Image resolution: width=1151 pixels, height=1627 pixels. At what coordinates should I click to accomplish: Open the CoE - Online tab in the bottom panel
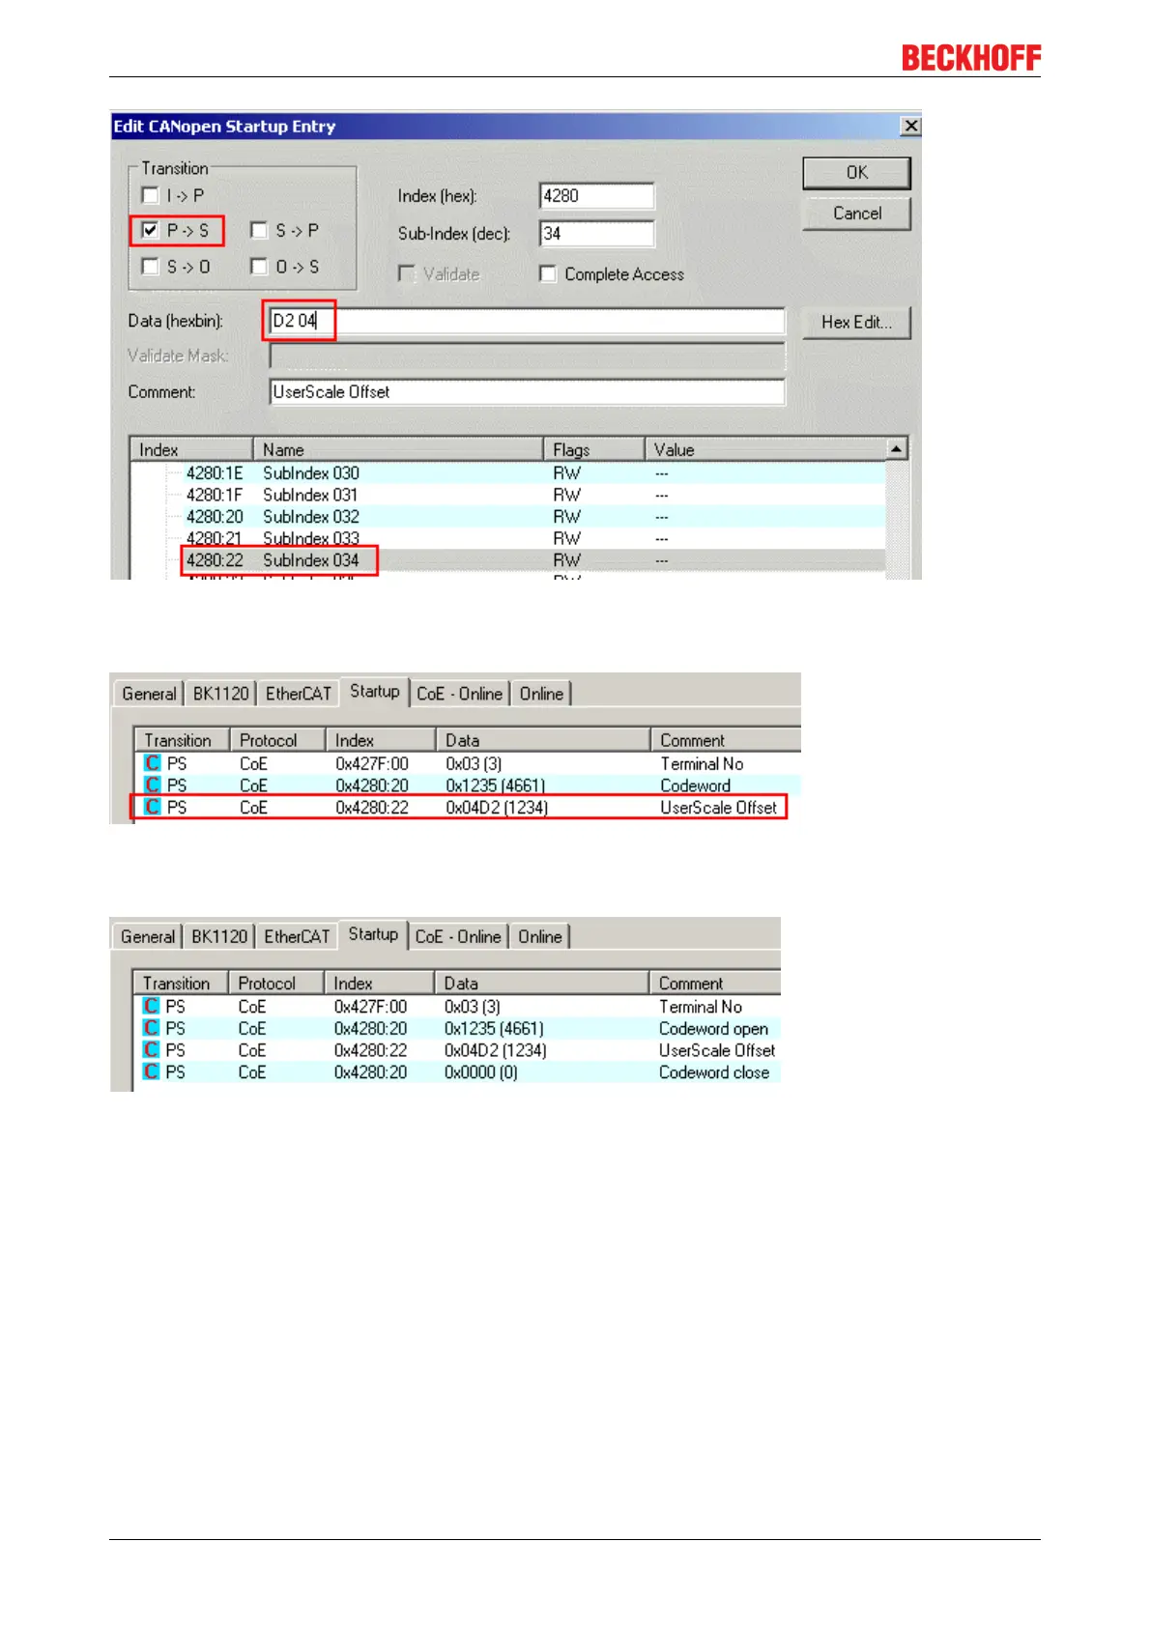tap(458, 936)
